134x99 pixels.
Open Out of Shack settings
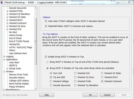pos(15,38)
